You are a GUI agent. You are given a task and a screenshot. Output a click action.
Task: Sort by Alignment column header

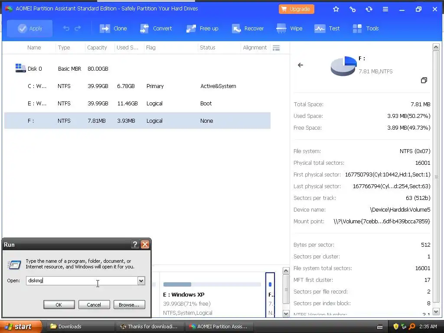255,48
